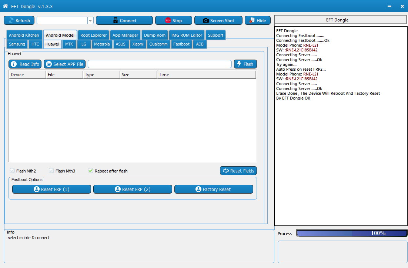Click 'Erase Done' log message
Image resolution: width=408 pixels, height=268 pixels.
point(328,93)
